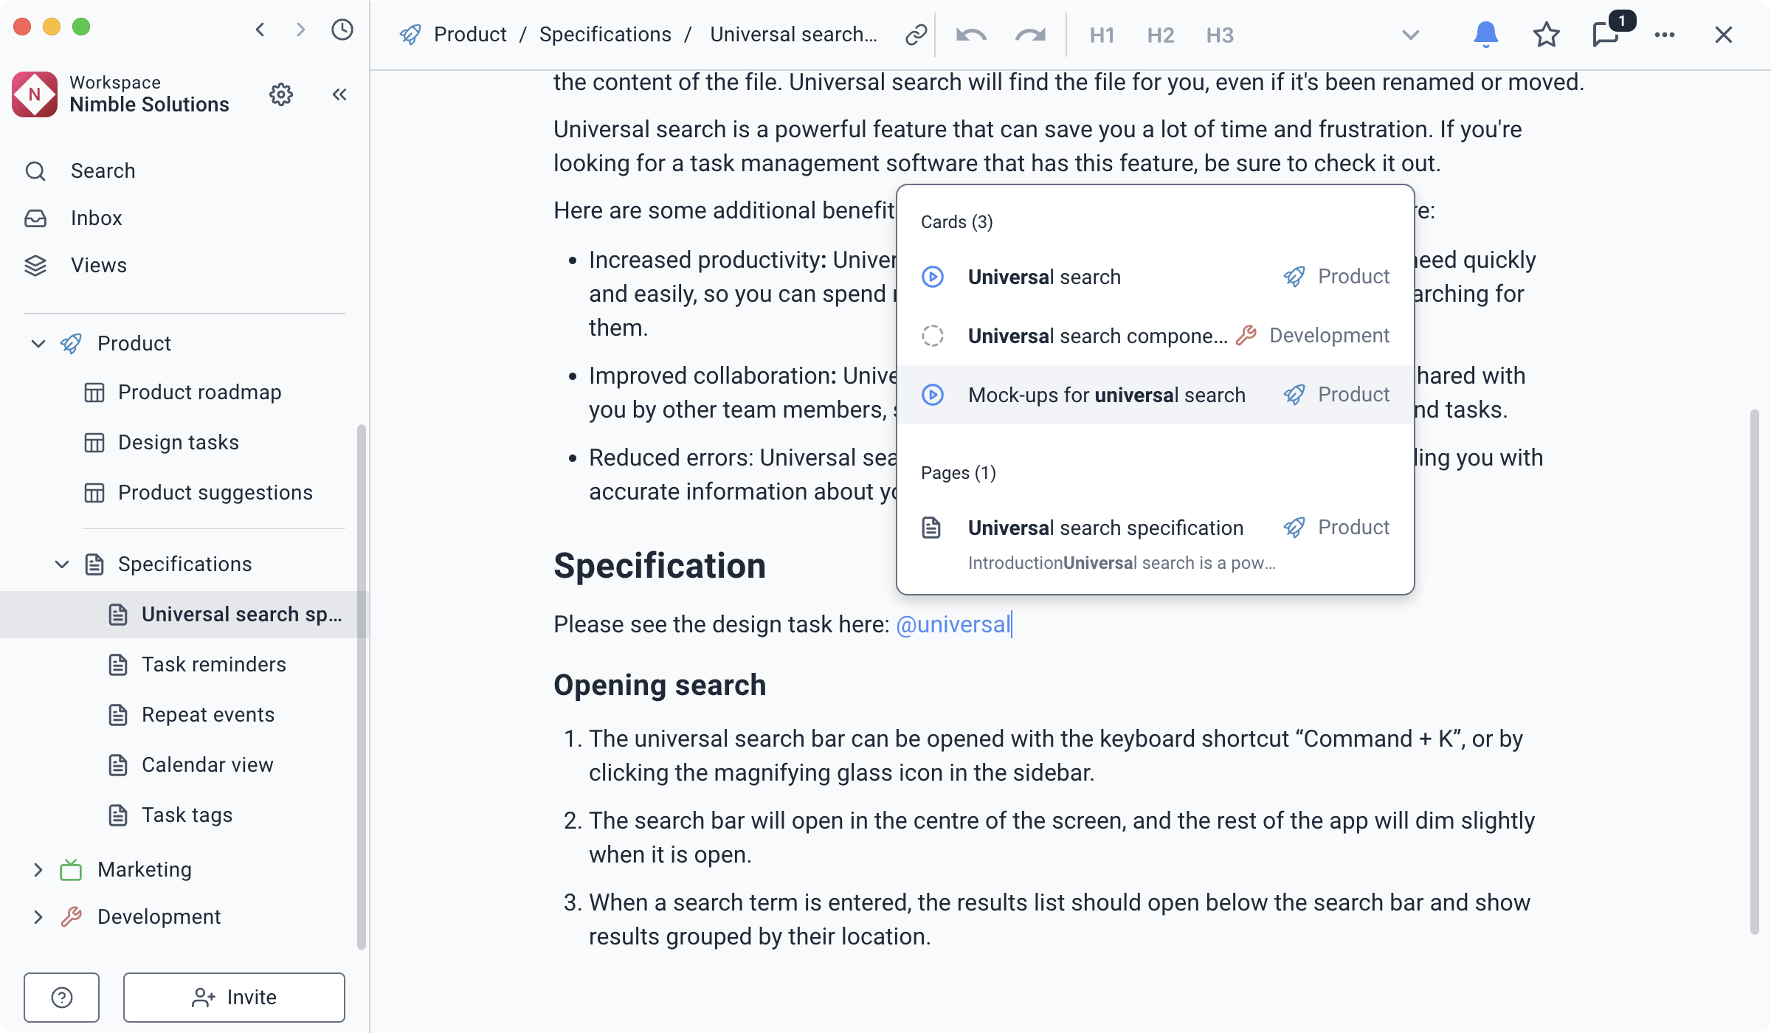The height and width of the screenshot is (1033, 1771).
Task: Expand the Development section
Action: 38,916
